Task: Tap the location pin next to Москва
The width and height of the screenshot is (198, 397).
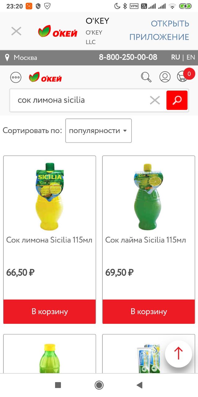Action: tap(7, 58)
